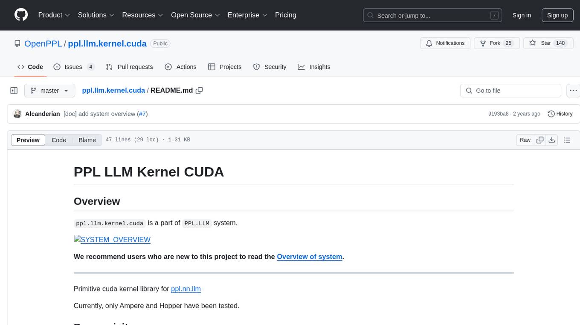Open the more file actions menu
The image size is (580, 325).
[573, 91]
